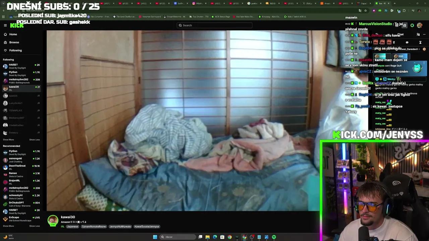This screenshot has width=429, height=241.
Task: Open offline channel LukyOnAir1
Action: point(21,103)
